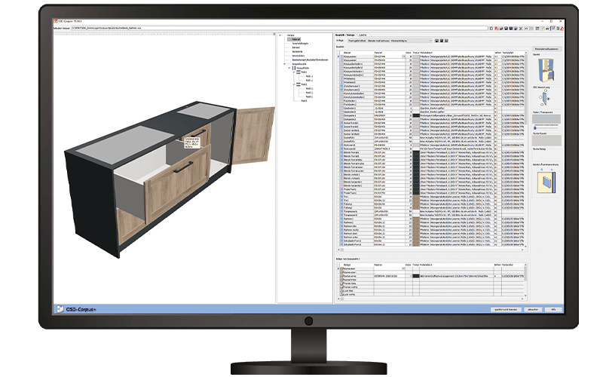
Task: Select the Korpusseite1 row in the Bauteile table
Action: (432, 57)
